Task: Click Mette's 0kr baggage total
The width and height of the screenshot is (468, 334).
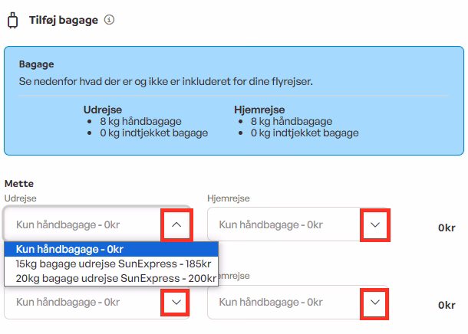Action: (447, 228)
